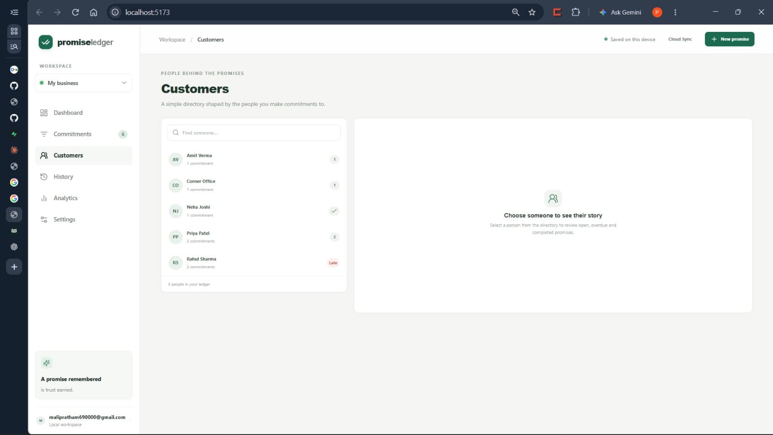Viewport: 773px width, 435px height.
Task: Select the Customers sidebar item
Action: (x=84, y=156)
